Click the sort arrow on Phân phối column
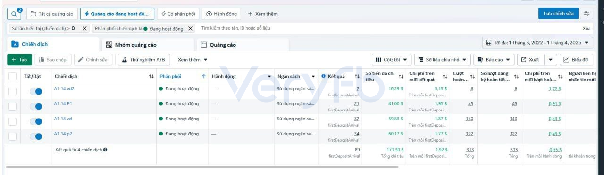This screenshot has height=175, width=604. click(x=204, y=76)
